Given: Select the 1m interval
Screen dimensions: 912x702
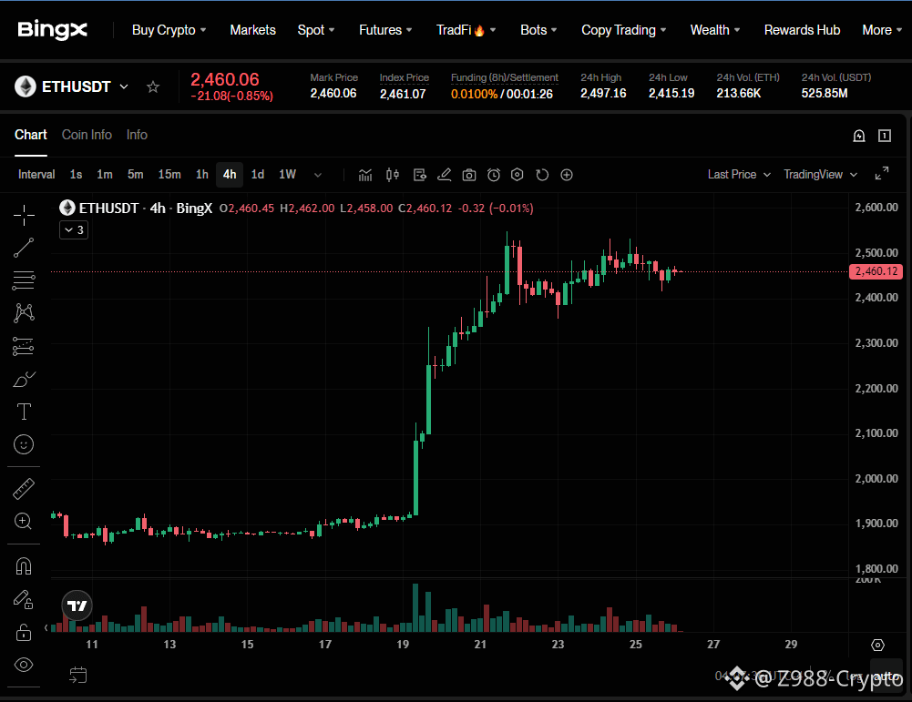Looking at the screenshot, I should tap(105, 174).
